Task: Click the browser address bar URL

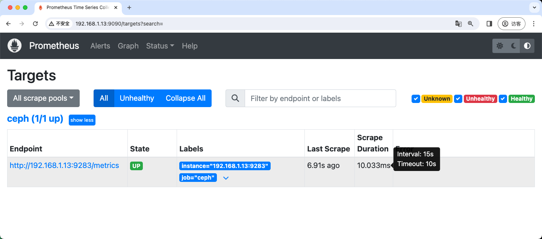Action: pyautogui.click(x=119, y=24)
